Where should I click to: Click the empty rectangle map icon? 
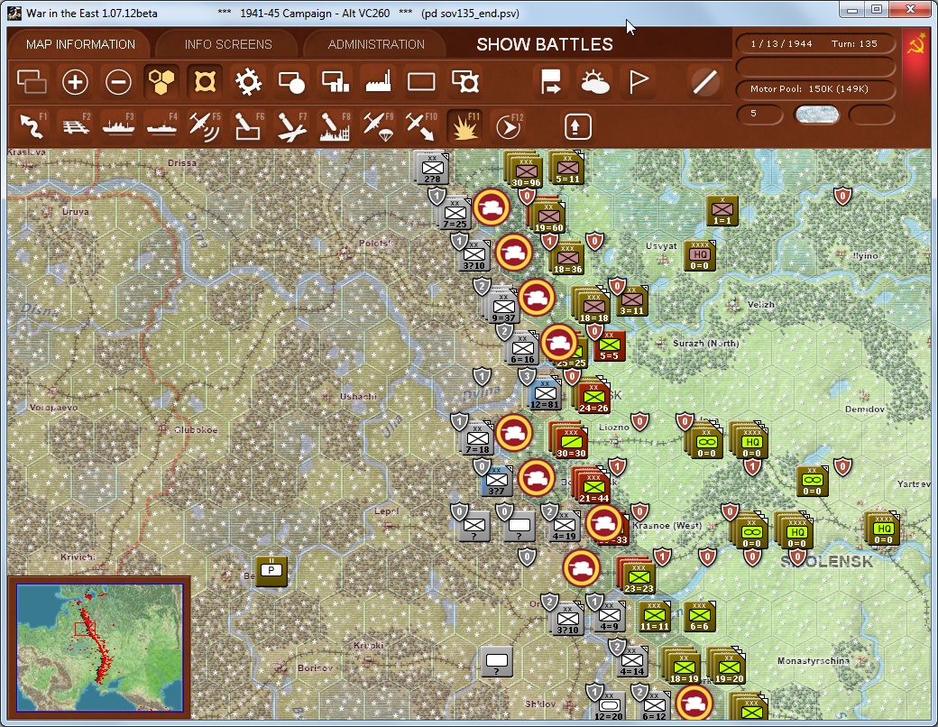coord(421,82)
